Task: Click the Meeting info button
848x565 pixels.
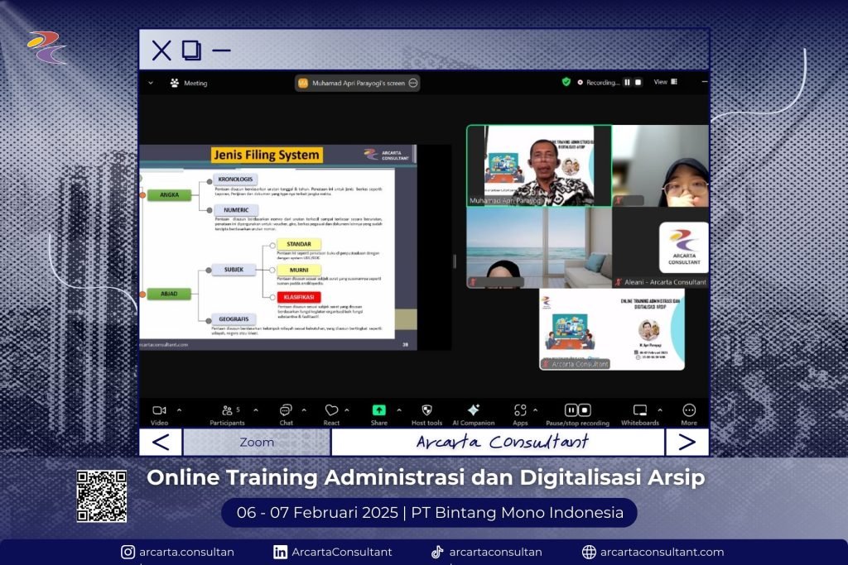Action: click(x=189, y=84)
